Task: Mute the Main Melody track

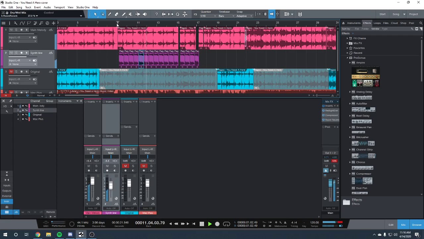Action: point(11,30)
